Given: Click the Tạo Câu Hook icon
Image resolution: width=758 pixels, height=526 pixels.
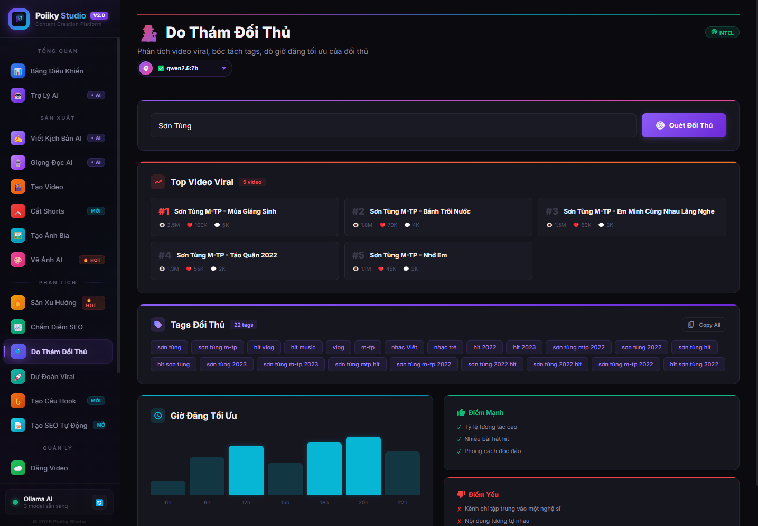Looking at the screenshot, I should pos(18,401).
